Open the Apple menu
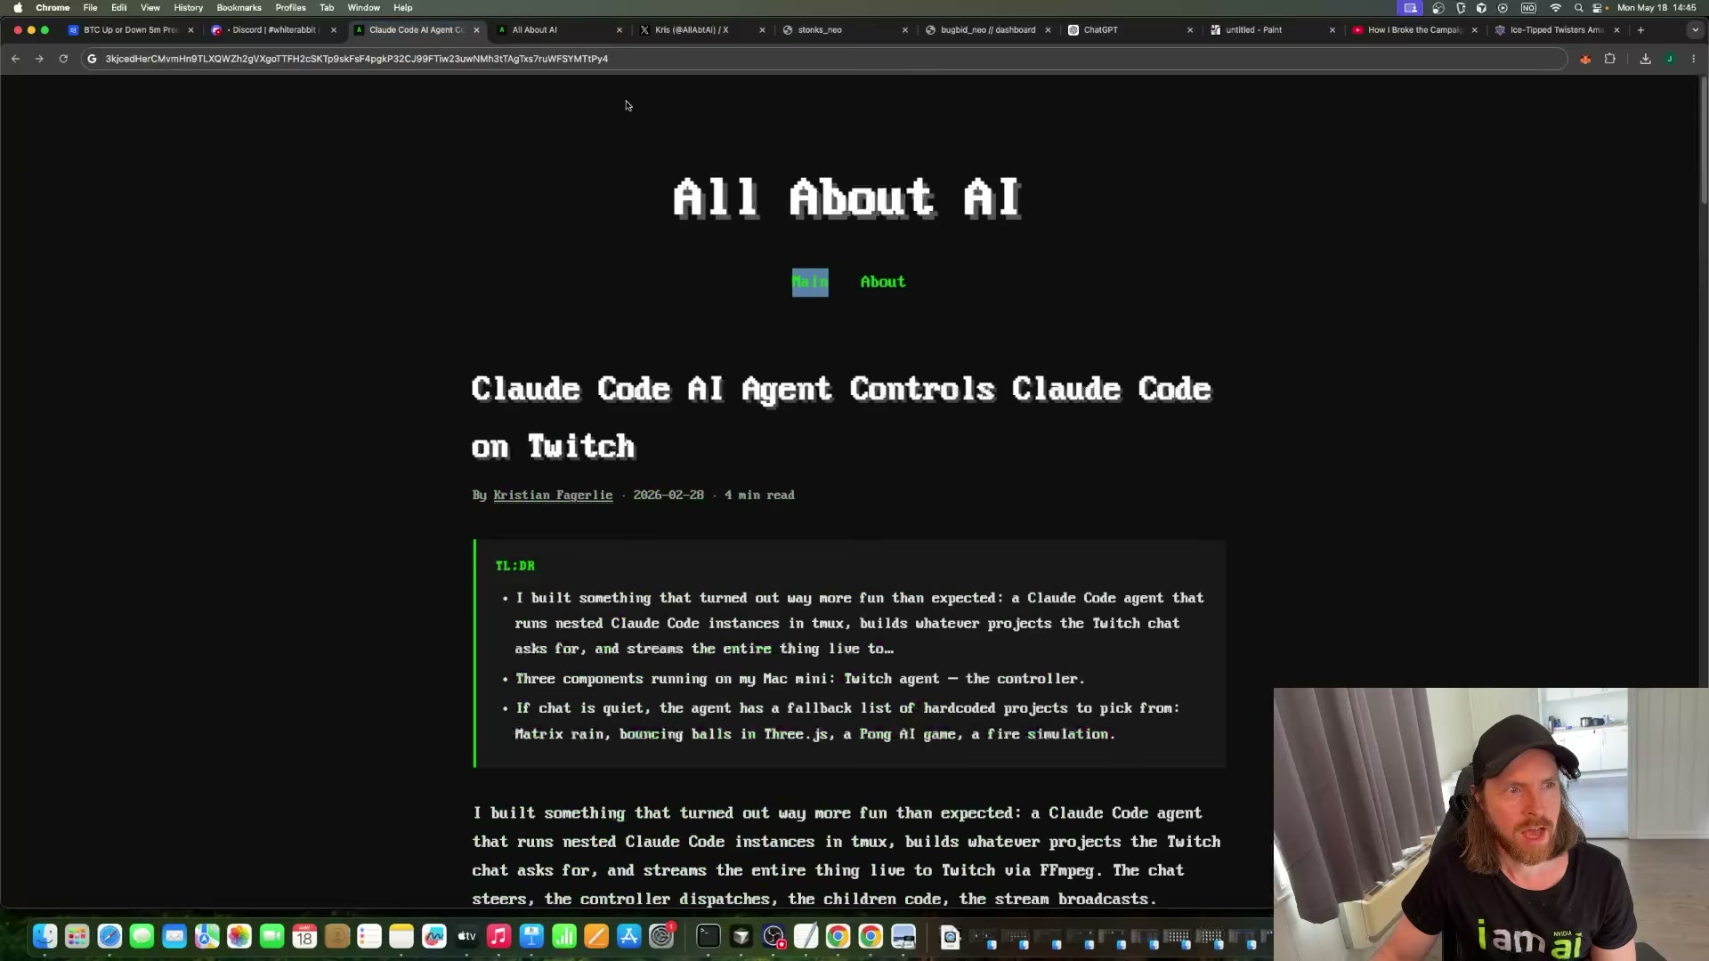 click(18, 8)
